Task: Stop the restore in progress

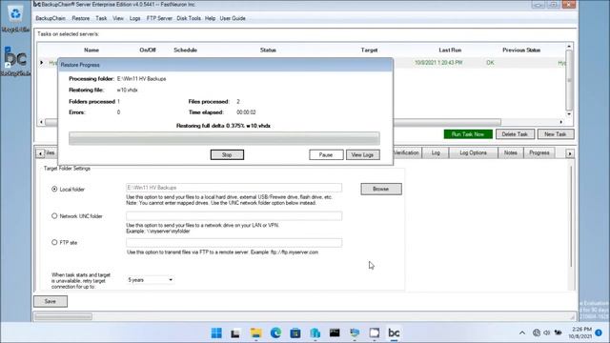Action: [227, 154]
